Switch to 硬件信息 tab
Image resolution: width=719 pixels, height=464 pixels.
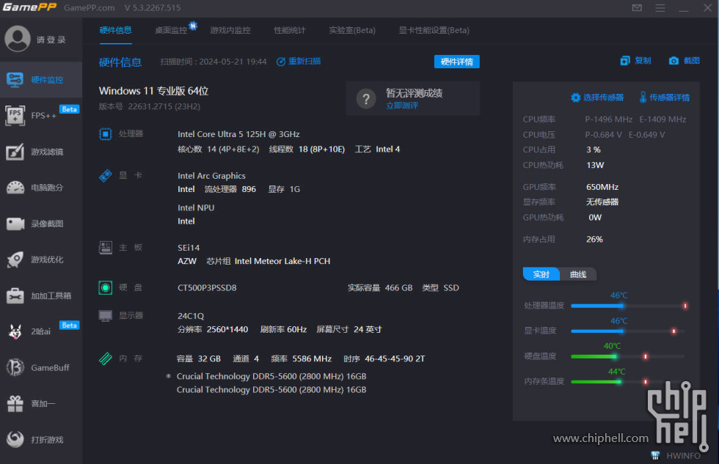pyautogui.click(x=116, y=30)
